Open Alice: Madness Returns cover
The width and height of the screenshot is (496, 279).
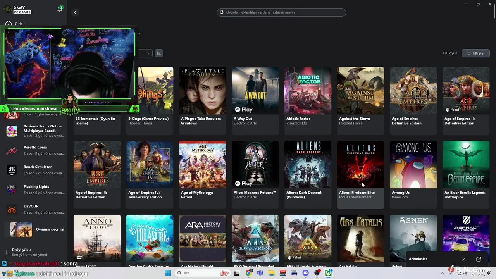coord(255,165)
